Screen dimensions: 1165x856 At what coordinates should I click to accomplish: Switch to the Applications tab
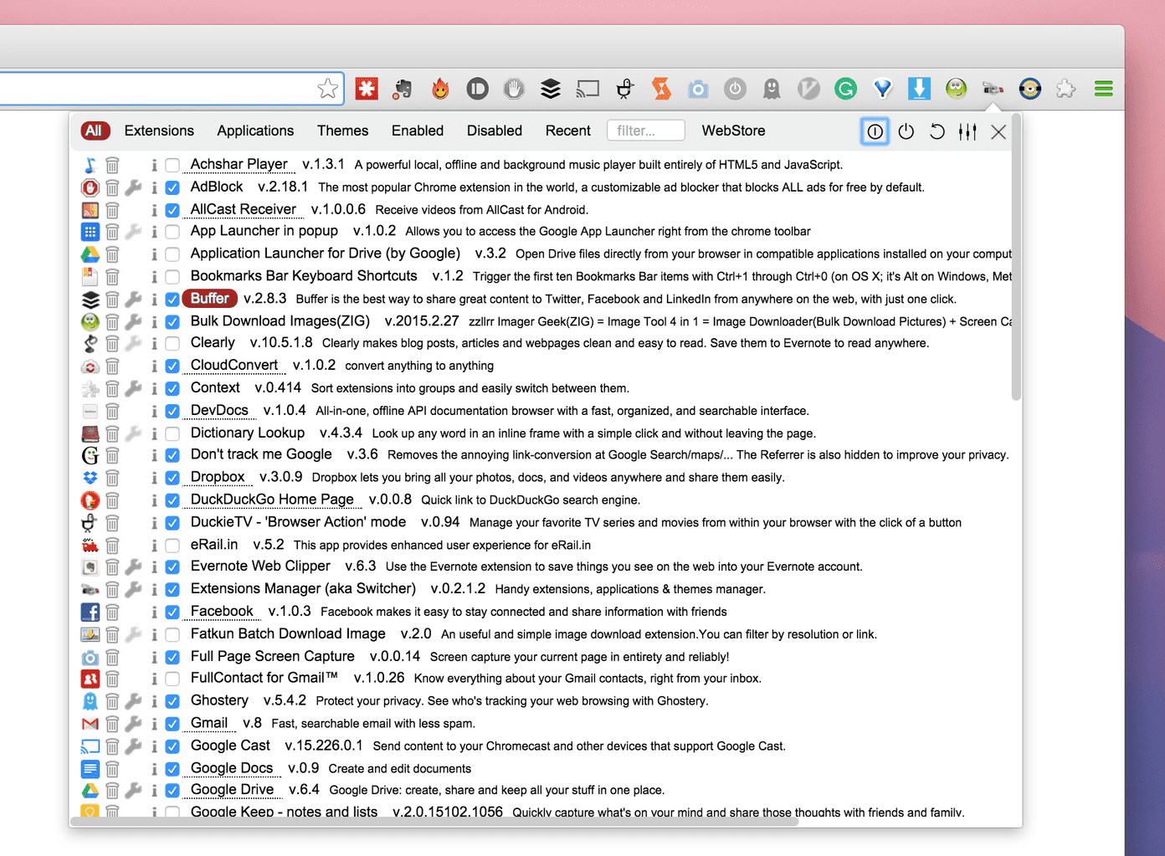point(255,131)
